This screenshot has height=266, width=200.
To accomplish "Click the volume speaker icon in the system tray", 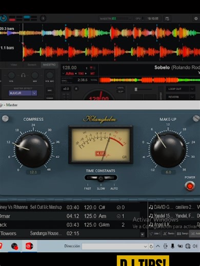I will [x=195, y=246].
